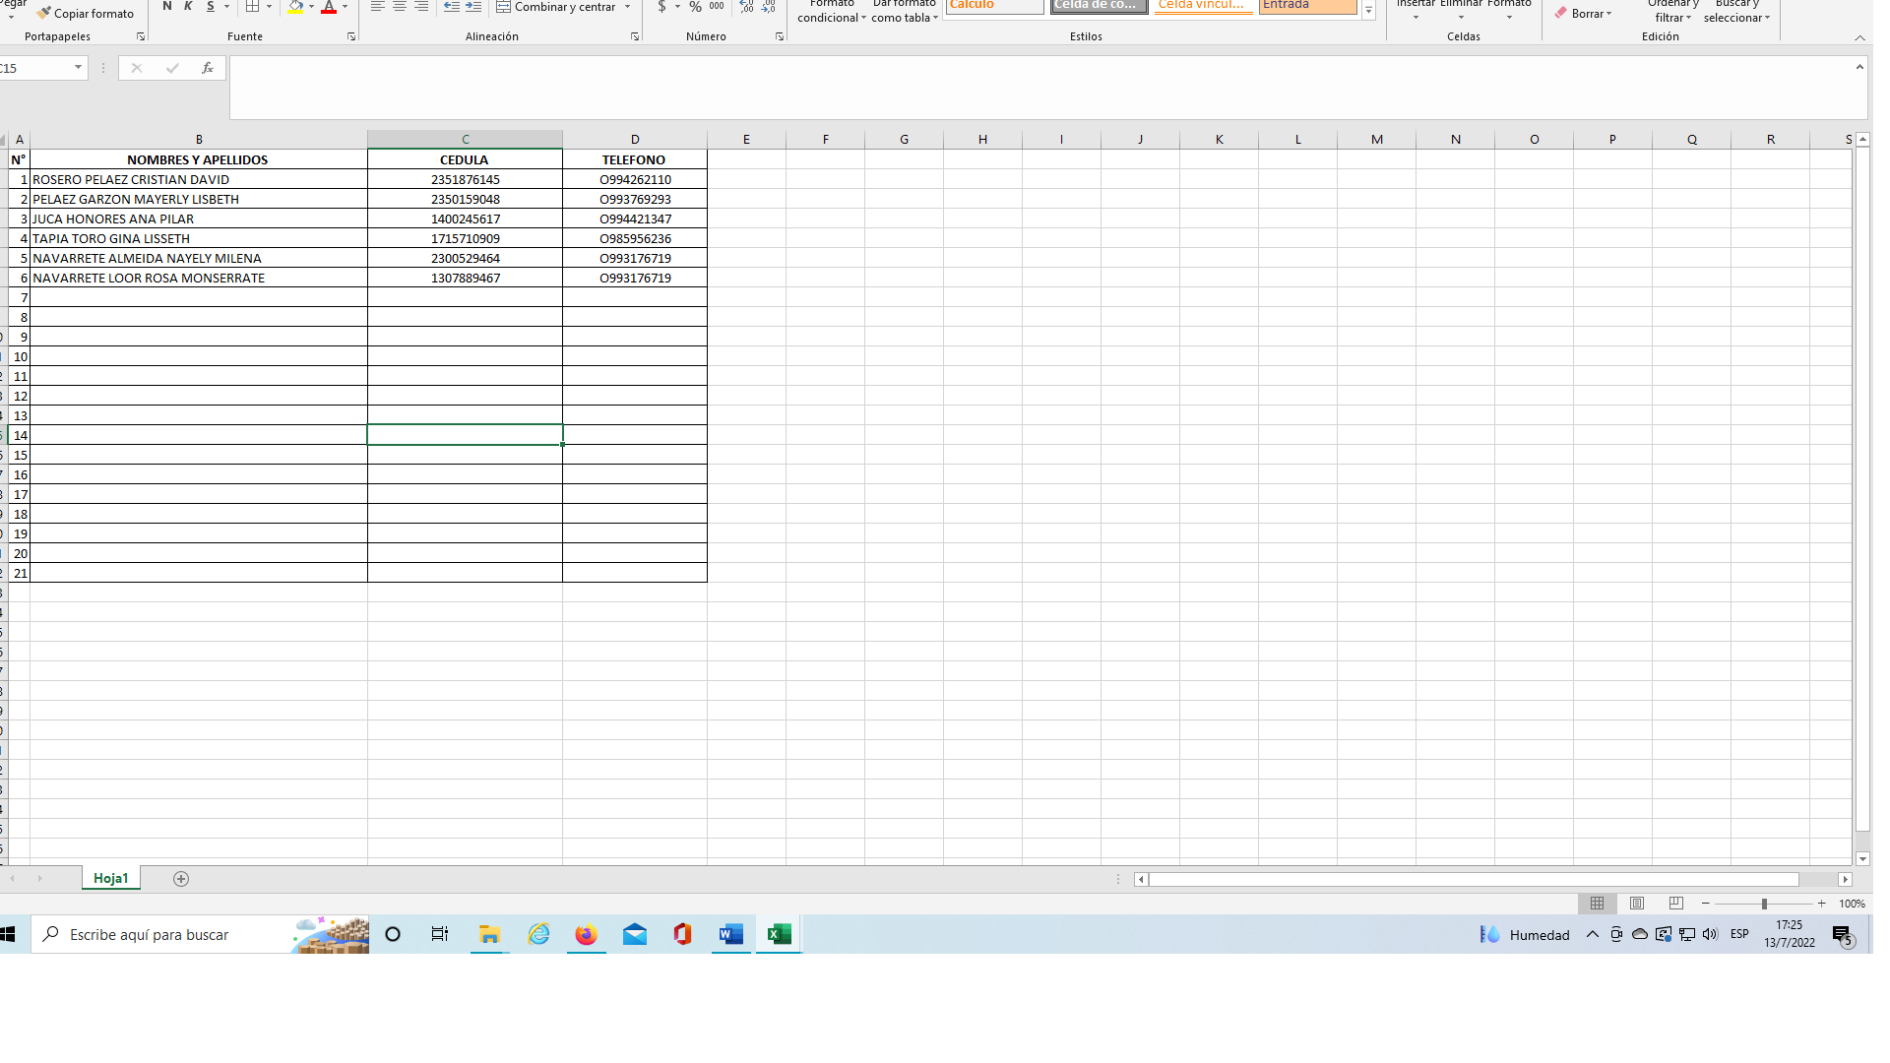Click the percent style icon

[695, 7]
